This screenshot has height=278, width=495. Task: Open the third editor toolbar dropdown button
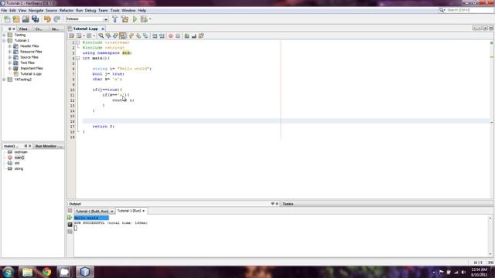[90, 36]
